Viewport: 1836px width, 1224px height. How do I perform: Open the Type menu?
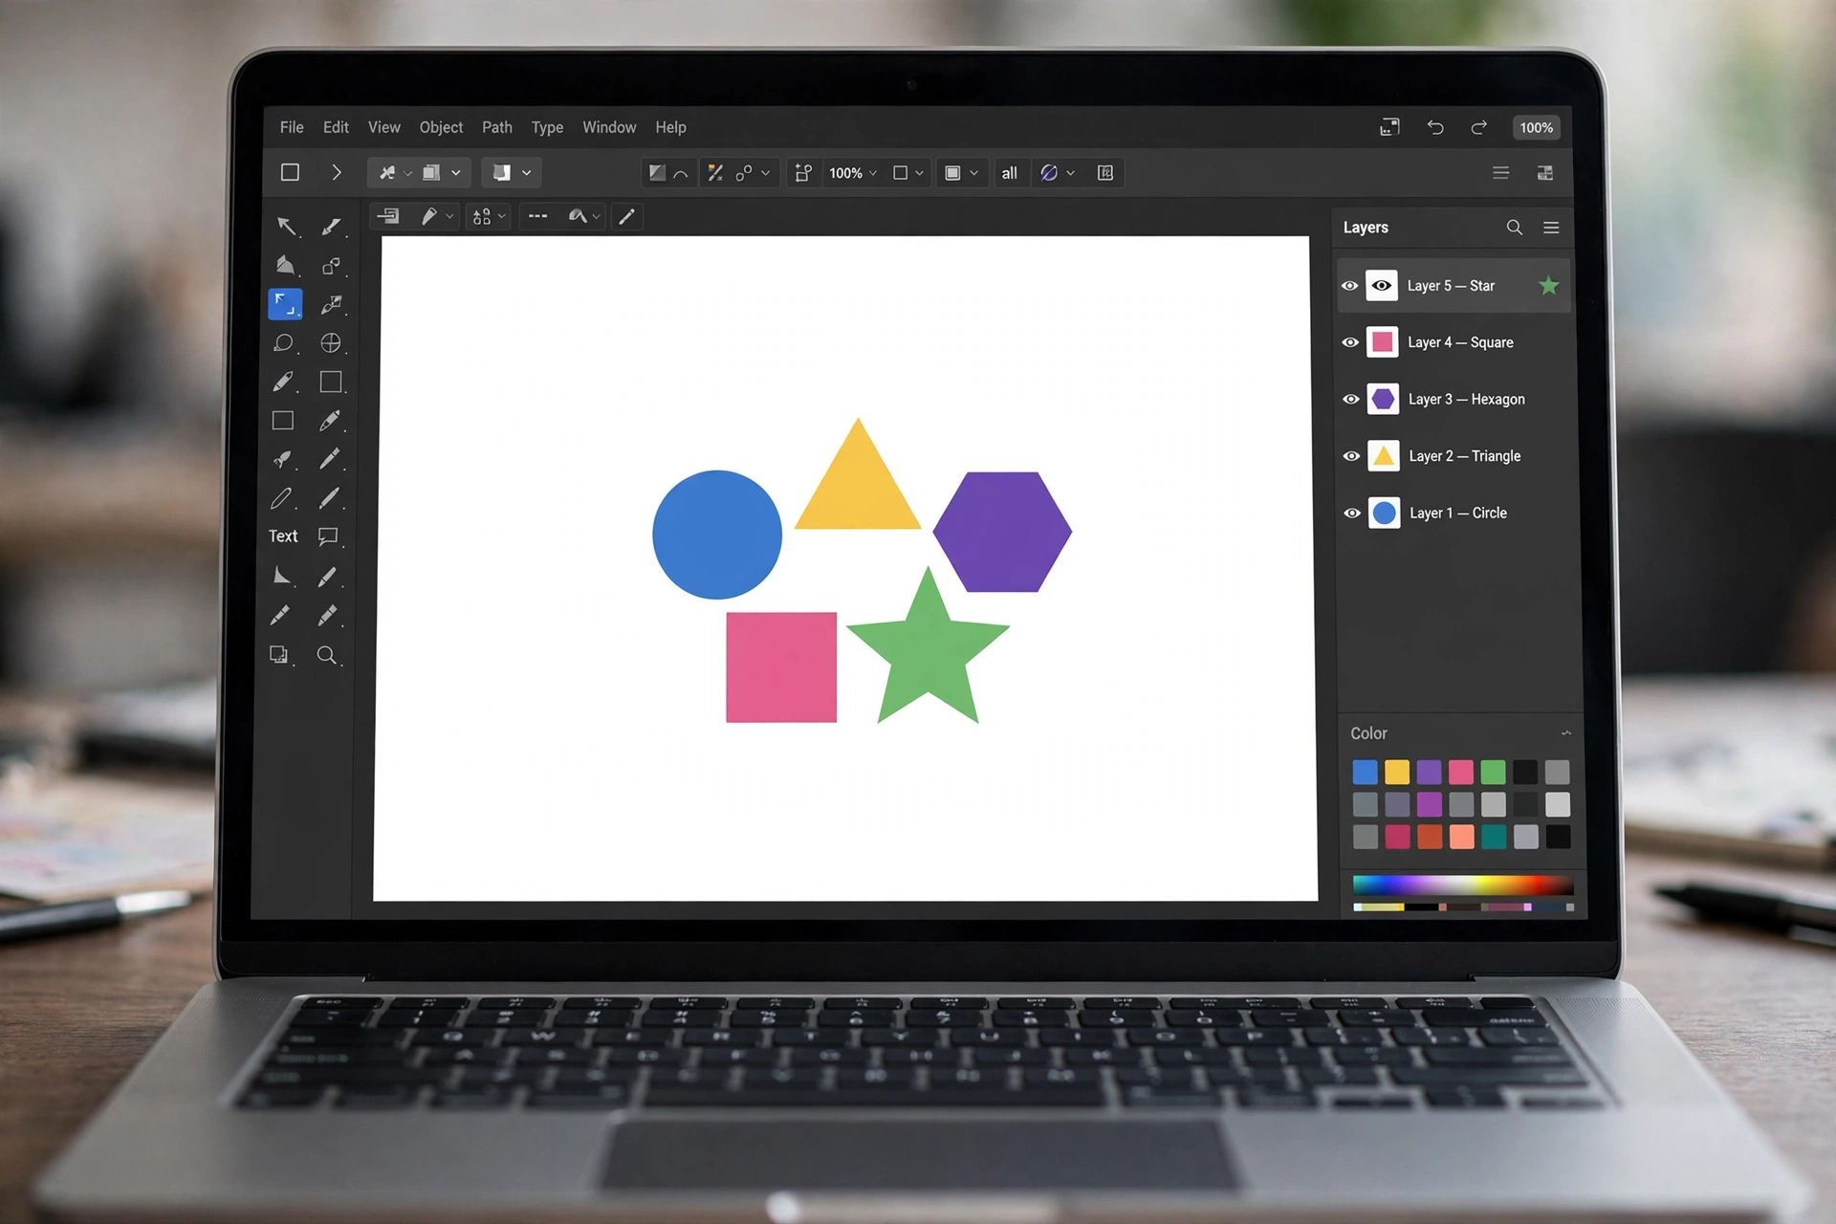pos(547,127)
